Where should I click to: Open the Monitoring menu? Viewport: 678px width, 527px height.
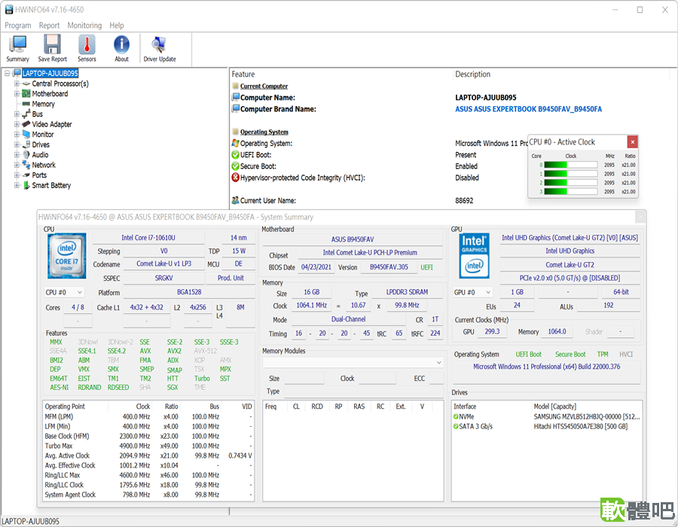click(x=84, y=26)
